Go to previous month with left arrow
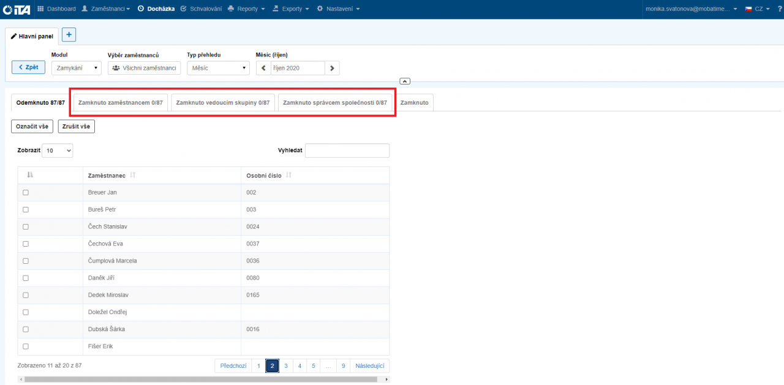 point(263,68)
